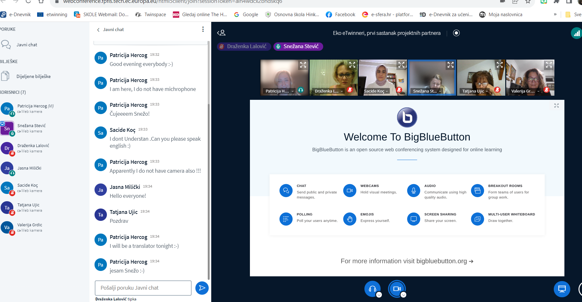The image size is (582, 302).
Task: Open audio device dropdown arrow
Action: click(x=379, y=295)
